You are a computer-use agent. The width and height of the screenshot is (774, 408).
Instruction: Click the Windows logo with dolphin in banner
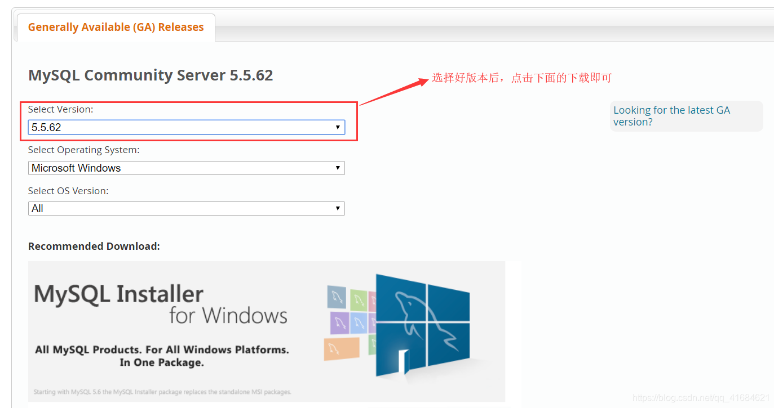pos(423,326)
